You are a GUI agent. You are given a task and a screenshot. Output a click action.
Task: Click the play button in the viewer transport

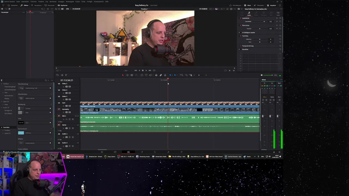click(146, 71)
